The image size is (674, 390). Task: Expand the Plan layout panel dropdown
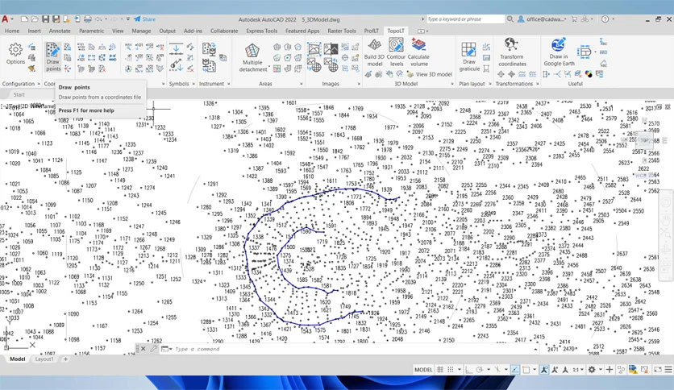(489, 84)
